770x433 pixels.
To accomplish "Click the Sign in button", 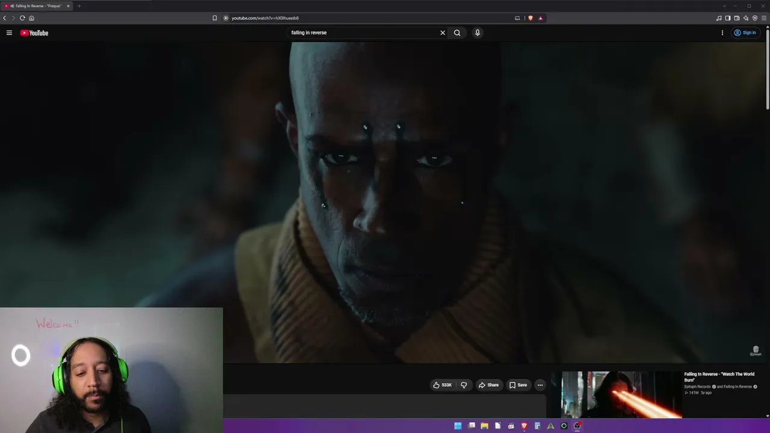I will 745,32.
